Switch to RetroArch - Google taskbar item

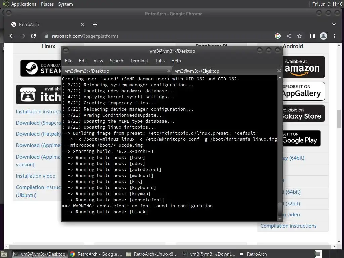click(x=96, y=254)
